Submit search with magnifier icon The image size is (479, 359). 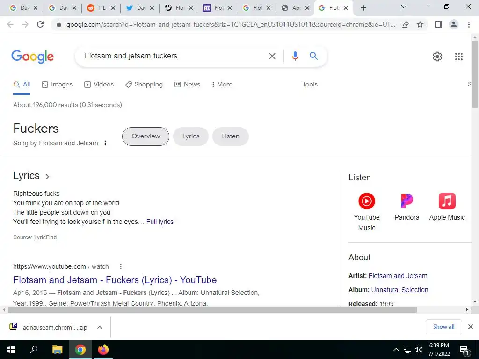[x=313, y=56]
